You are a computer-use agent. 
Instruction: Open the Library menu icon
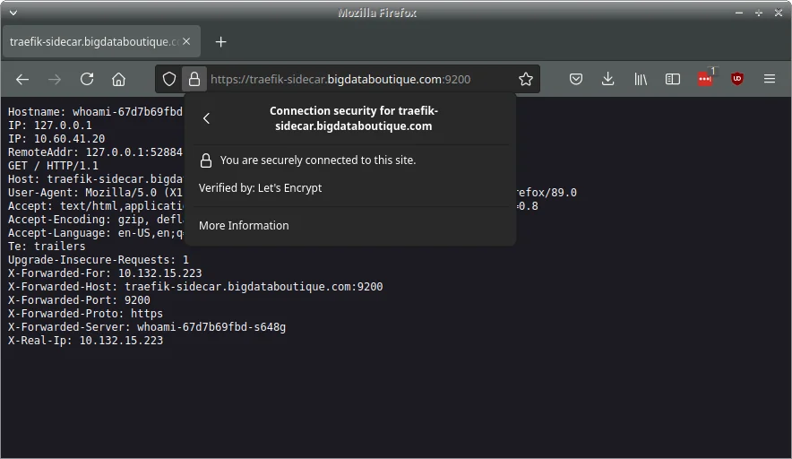(x=641, y=79)
